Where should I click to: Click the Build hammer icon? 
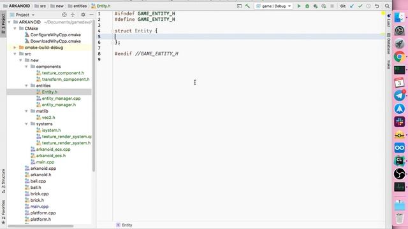click(x=247, y=6)
